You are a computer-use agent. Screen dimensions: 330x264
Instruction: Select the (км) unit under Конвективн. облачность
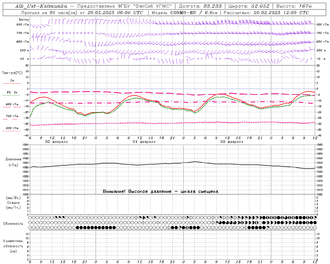[13, 251]
